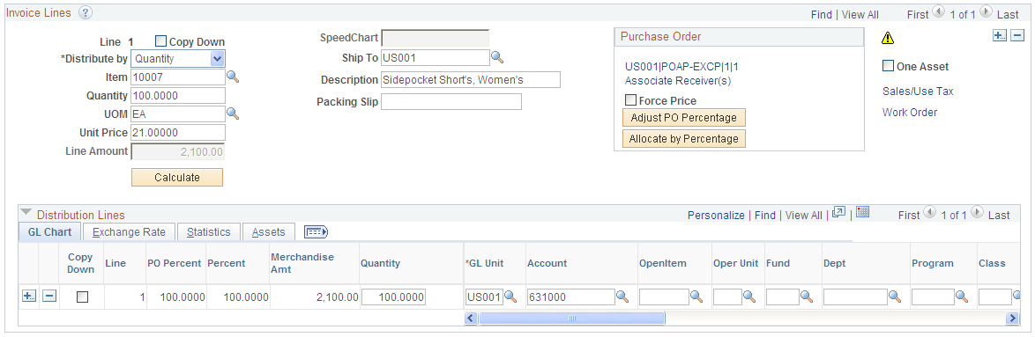The width and height of the screenshot is (1035, 337).
Task: Show next distribution line arrow
Action: pyautogui.click(x=978, y=213)
